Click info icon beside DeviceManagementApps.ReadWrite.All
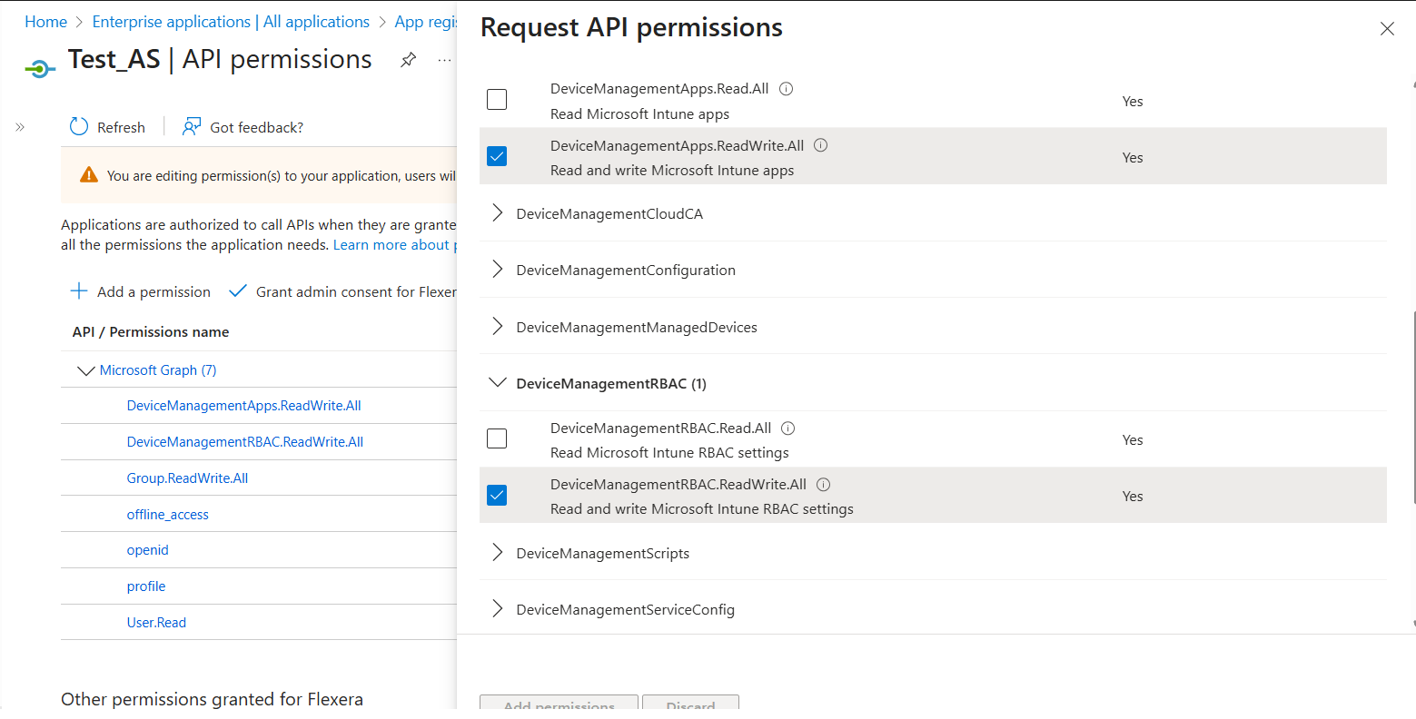 click(821, 145)
